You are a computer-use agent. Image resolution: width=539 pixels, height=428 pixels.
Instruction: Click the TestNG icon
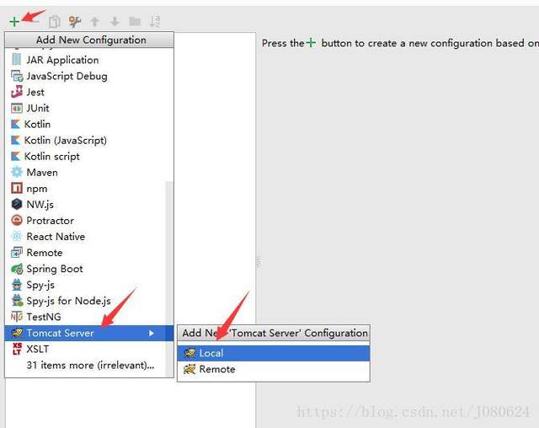pyautogui.click(x=17, y=317)
